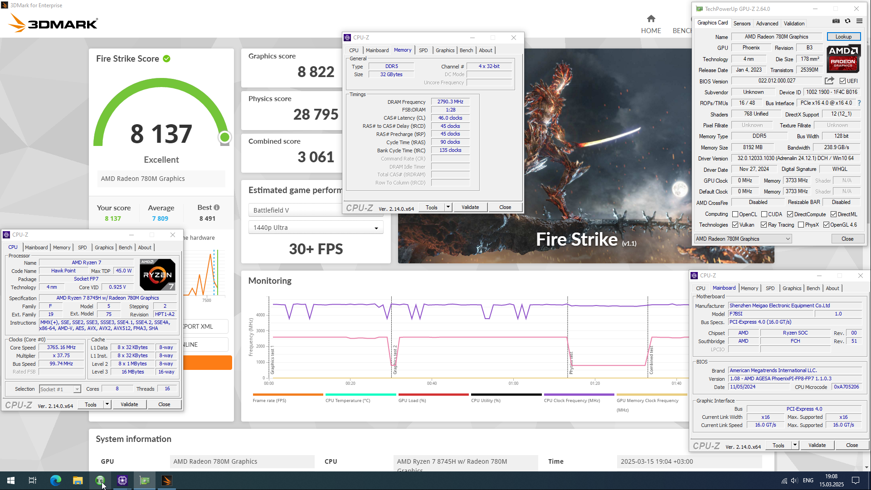This screenshot has height=490, width=871.
Task: Toggle the OpenGL 4.6 checkbox
Action: 826,225
